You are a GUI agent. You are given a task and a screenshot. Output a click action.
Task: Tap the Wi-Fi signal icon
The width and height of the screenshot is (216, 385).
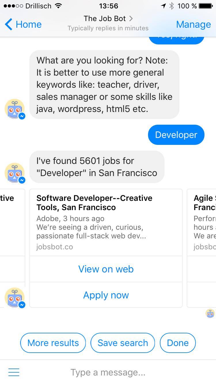click(x=58, y=6)
